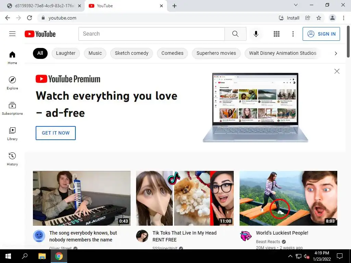Open Beast Reacts channel avatar
The height and width of the screenshot is (263, 351).
tap(246, 236)
